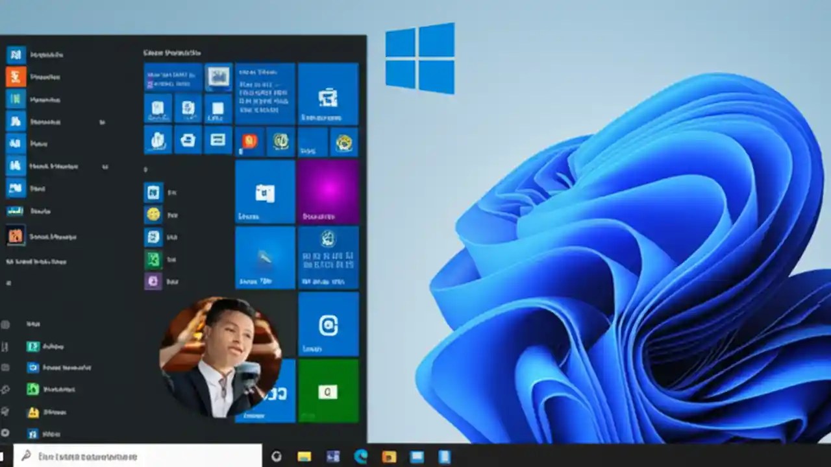Expand the chevron beside the fourth app entry
Screen dimensions: 831x467
click(103, 122)
